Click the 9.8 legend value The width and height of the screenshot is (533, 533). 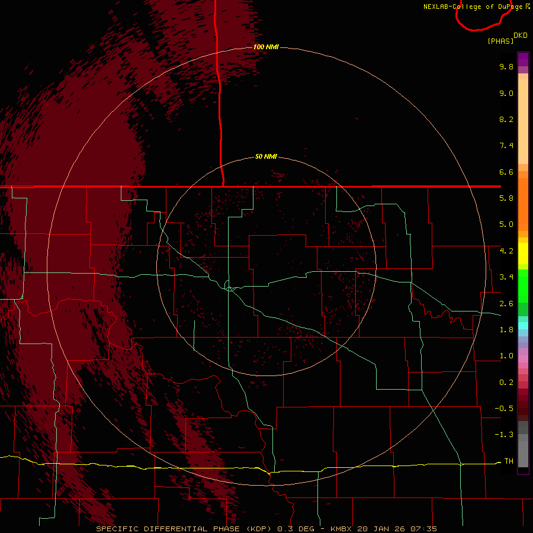pyautogui.click(x=506, y=66)
